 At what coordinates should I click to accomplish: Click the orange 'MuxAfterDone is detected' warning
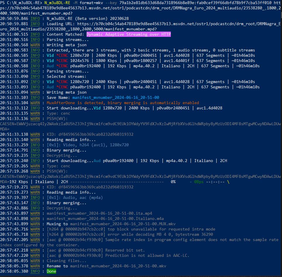(x=123, y=103)
